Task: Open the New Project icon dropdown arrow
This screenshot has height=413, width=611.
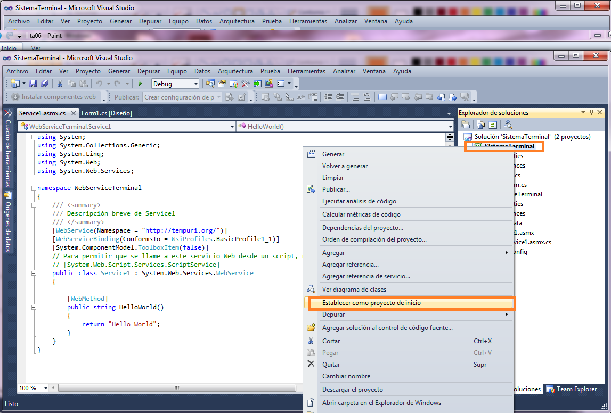Action: [24, 84]
